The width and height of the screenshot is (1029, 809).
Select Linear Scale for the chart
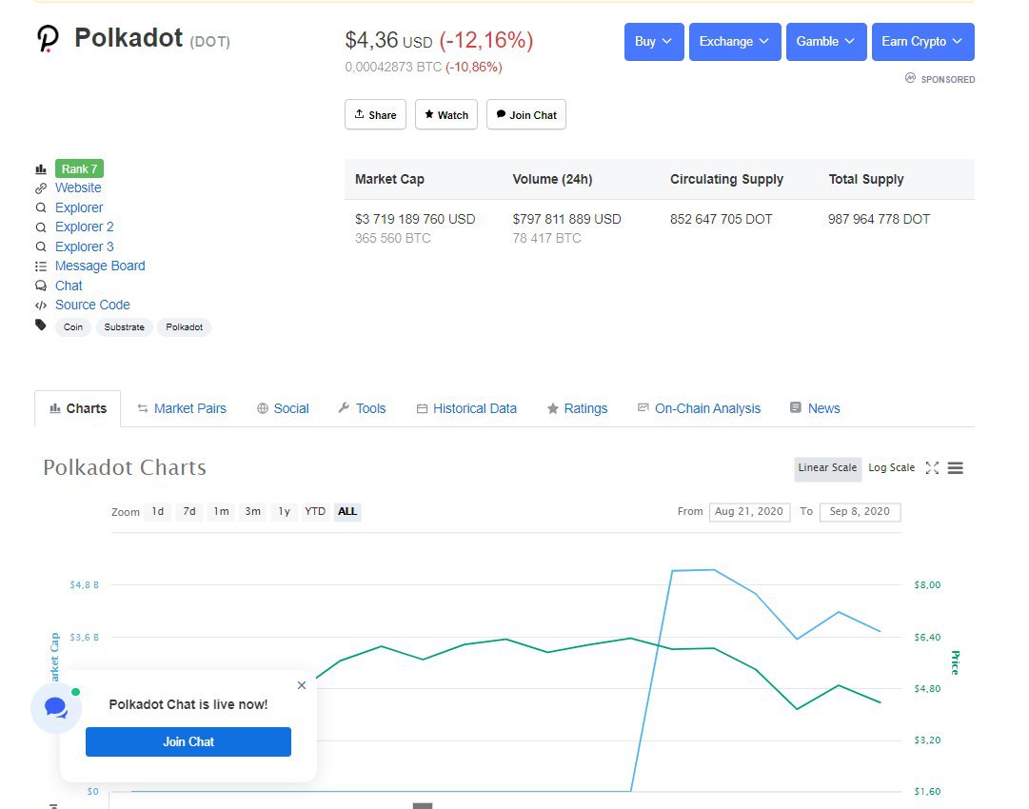coord(827,468)
